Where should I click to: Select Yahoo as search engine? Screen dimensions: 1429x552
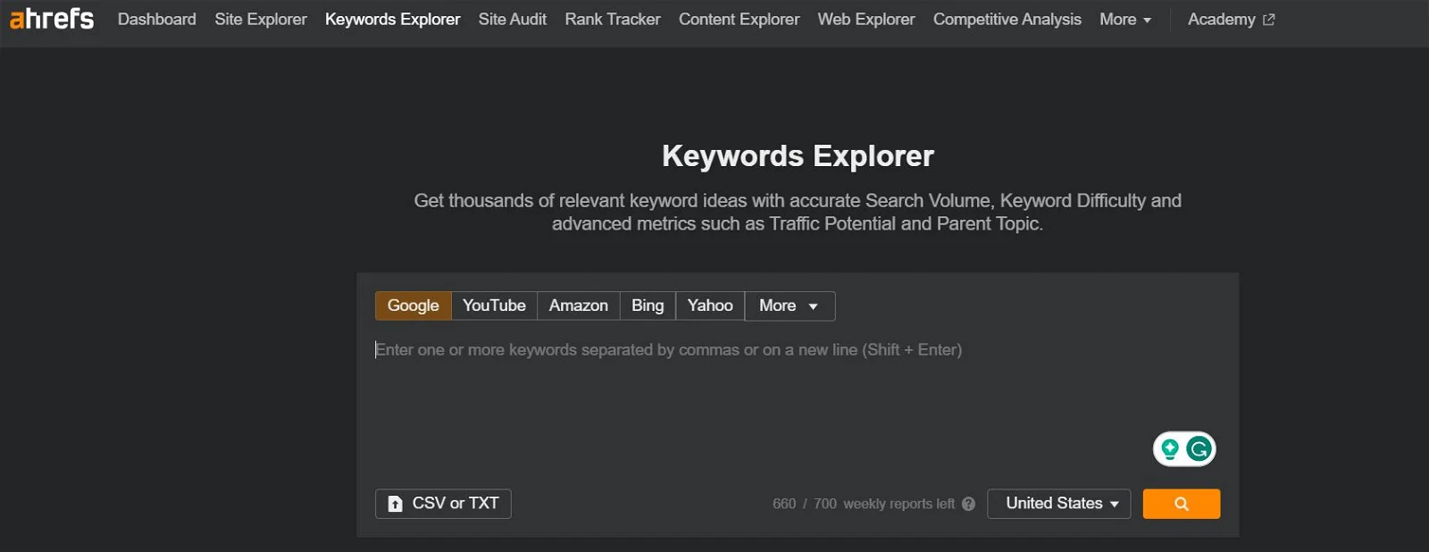710,305
